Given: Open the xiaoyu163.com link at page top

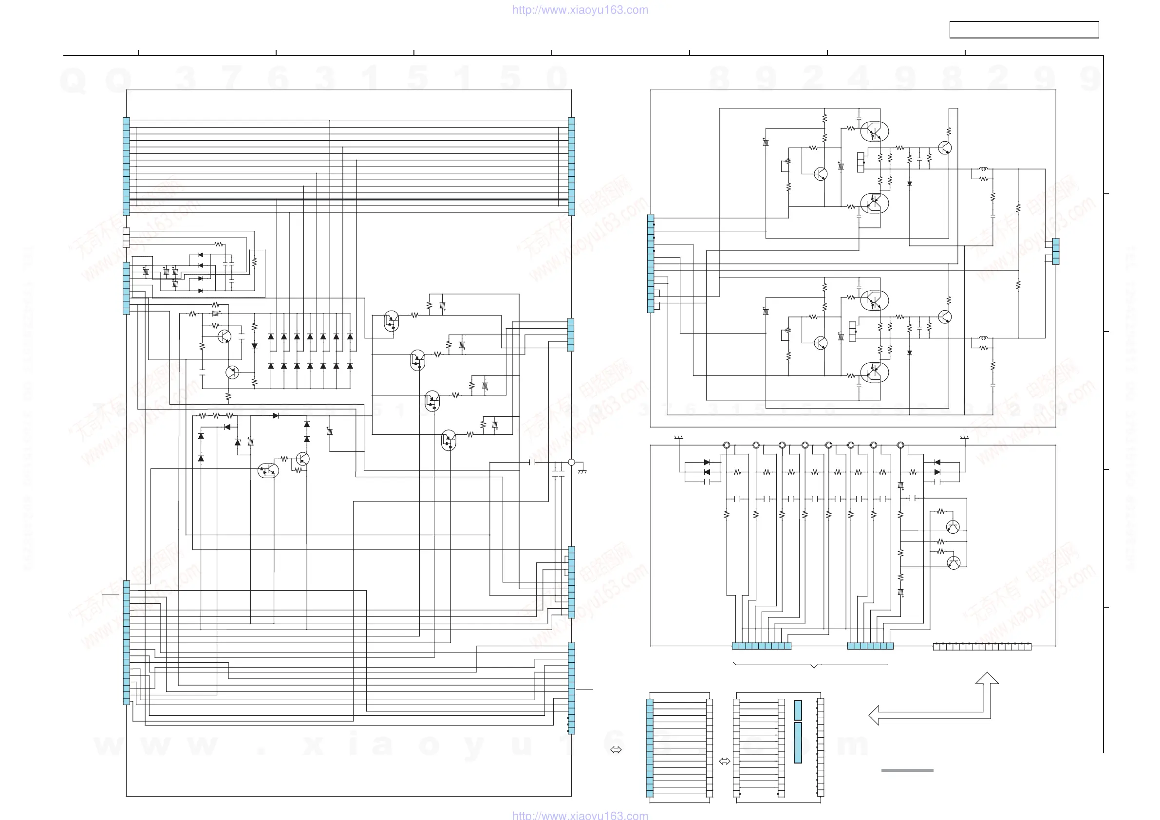Looking at the screenshot, I should point(580,10).
